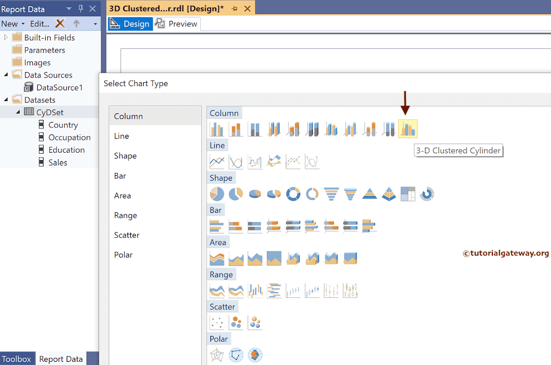The image size is (551, 365).
Task: Select the 3-D Pie chart icon
Action: point(255,194)
